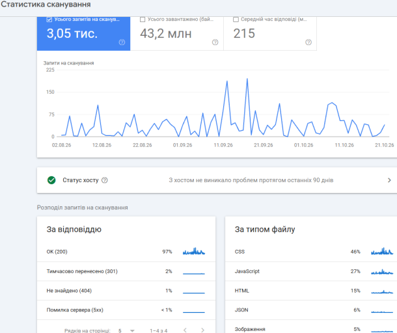Open the HTML sparkline chart

pyautogui.click(x=382, y=292)
